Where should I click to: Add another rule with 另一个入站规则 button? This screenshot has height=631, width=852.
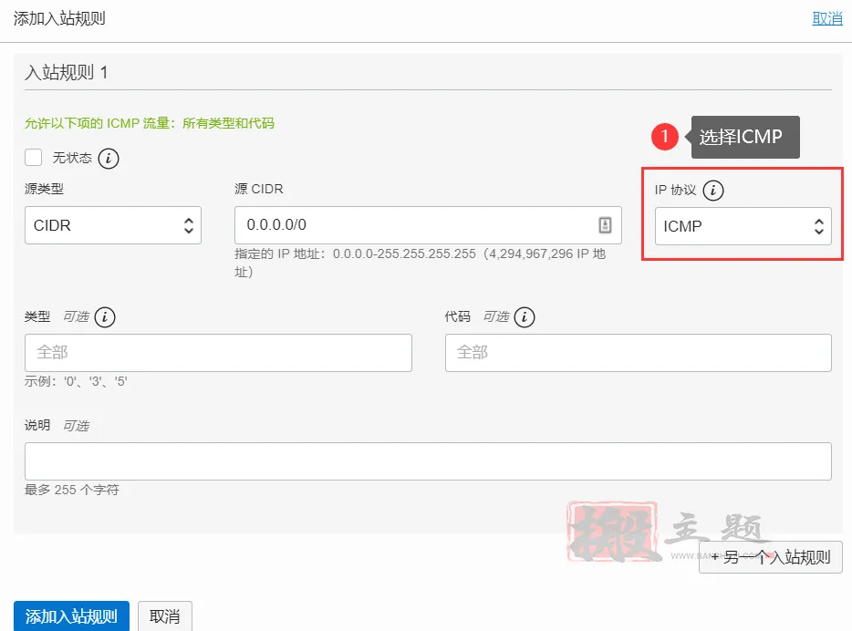click(770, 557)
